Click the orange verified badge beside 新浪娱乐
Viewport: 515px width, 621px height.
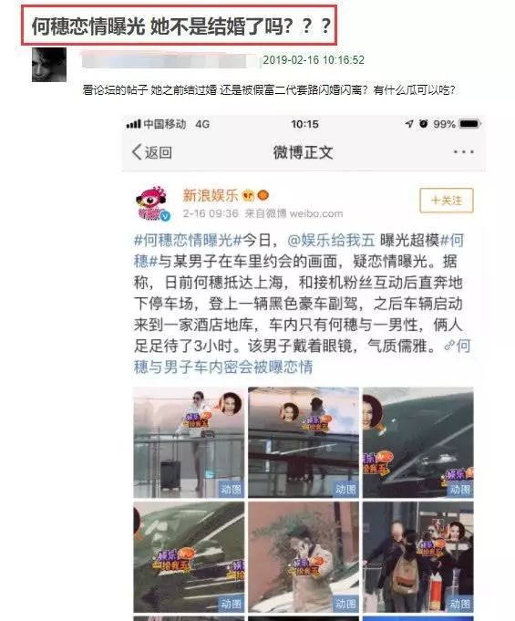(x=263, y=195)
